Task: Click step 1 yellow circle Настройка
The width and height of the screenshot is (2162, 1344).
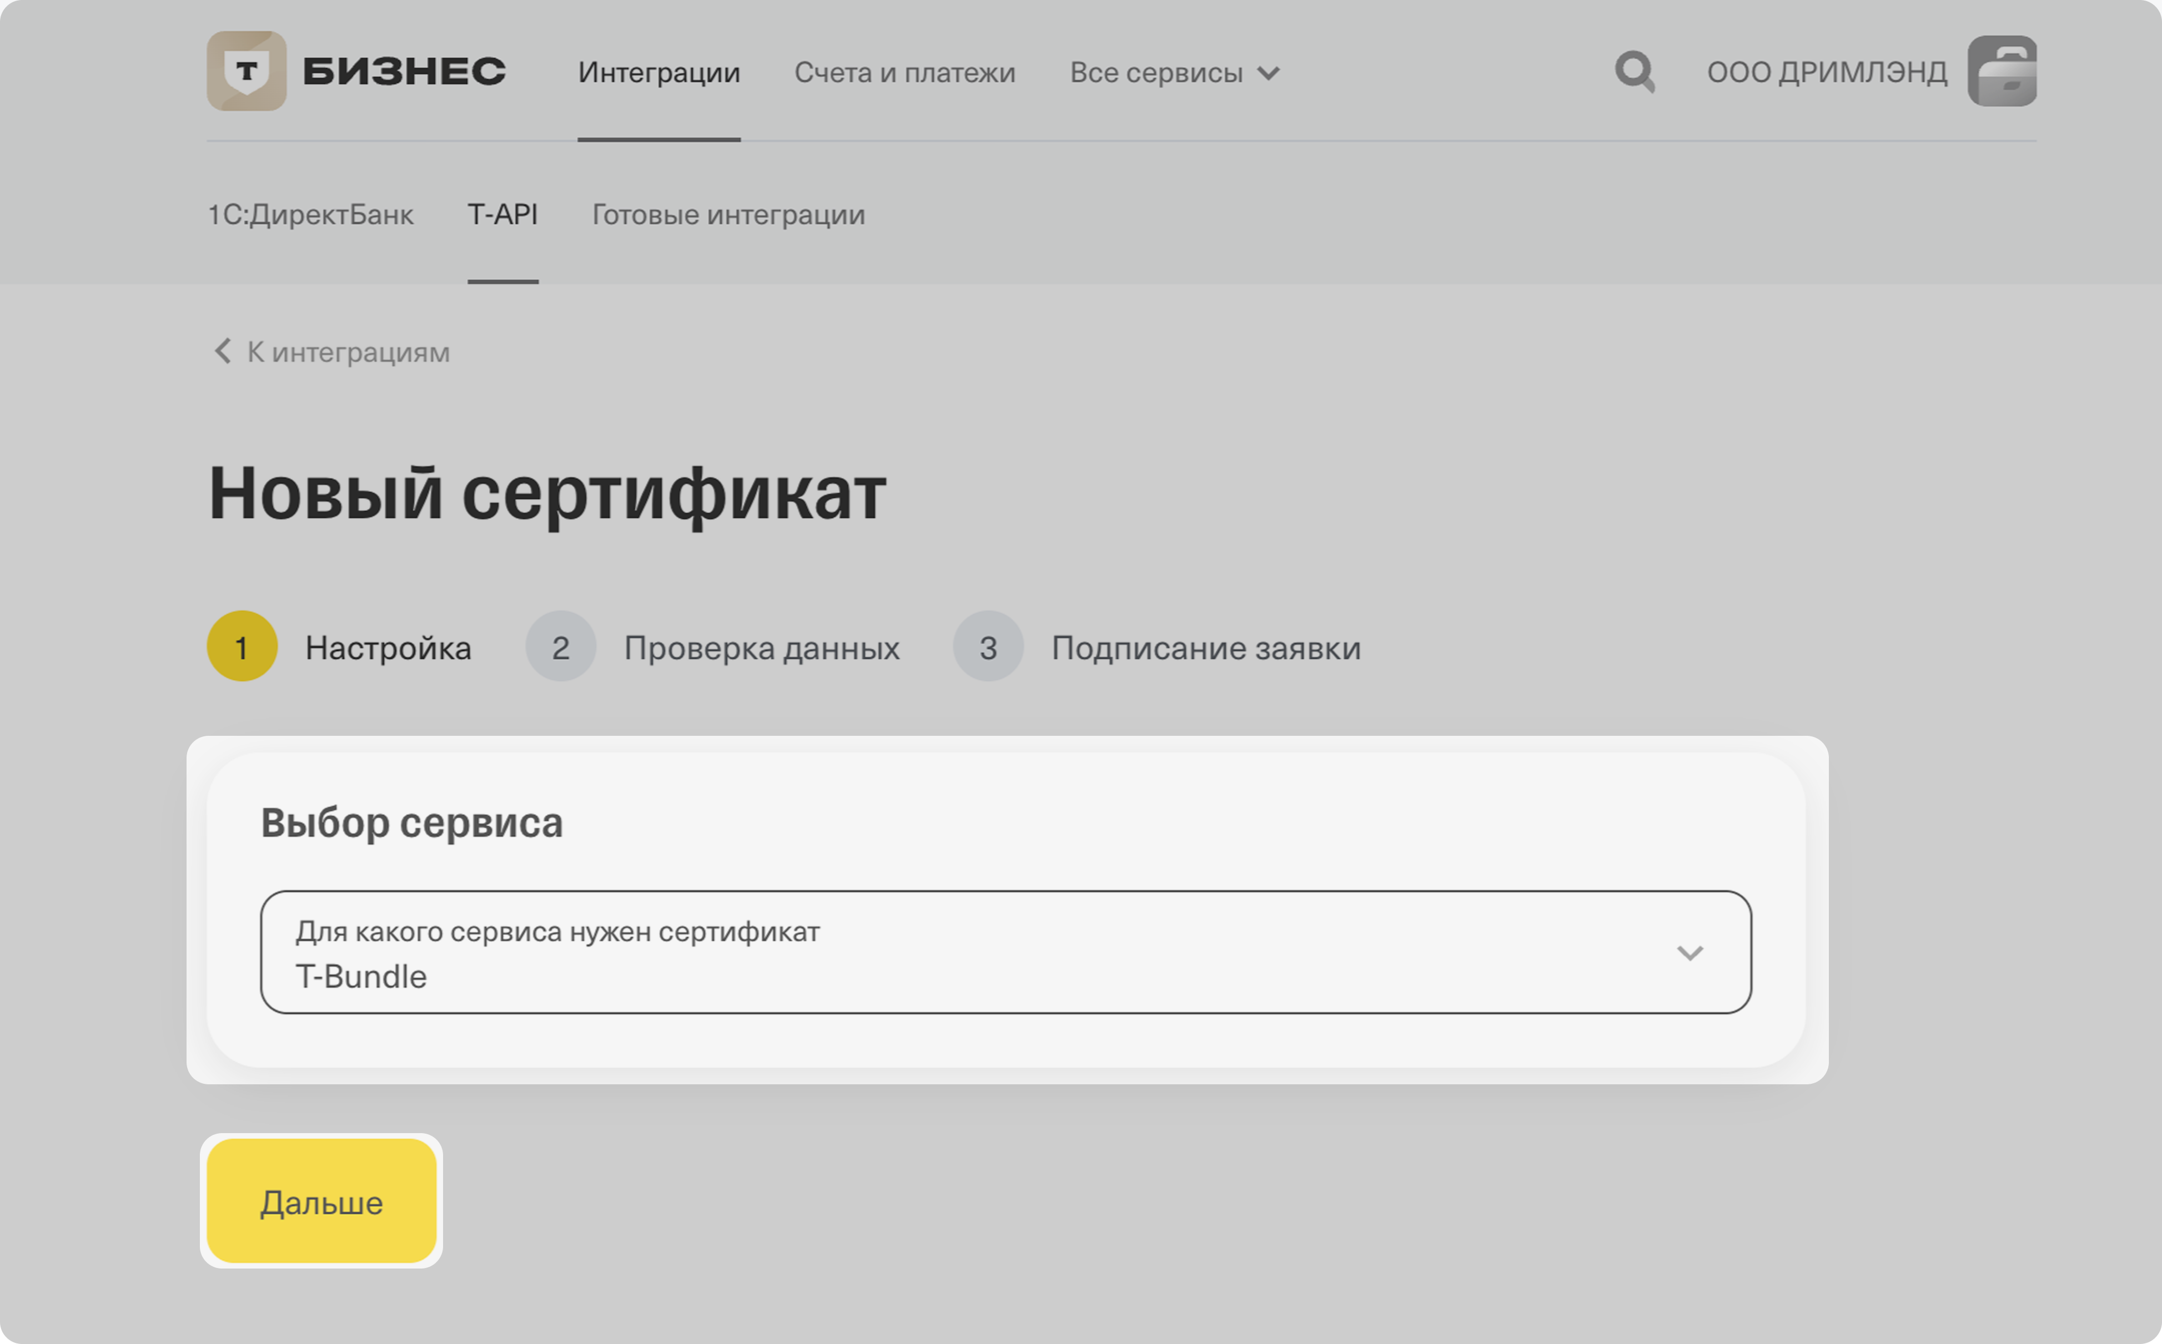Action: coord(242,646)
